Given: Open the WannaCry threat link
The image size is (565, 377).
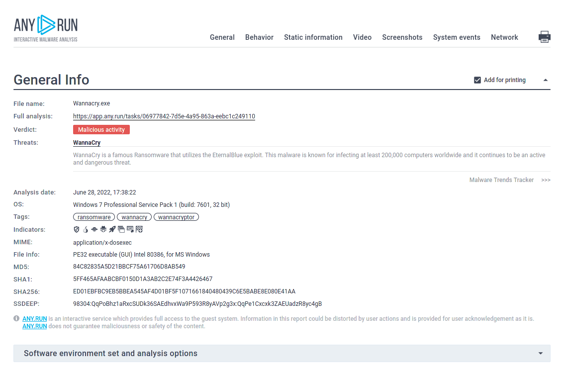Looking at the screenshot, I should (87, 143).
